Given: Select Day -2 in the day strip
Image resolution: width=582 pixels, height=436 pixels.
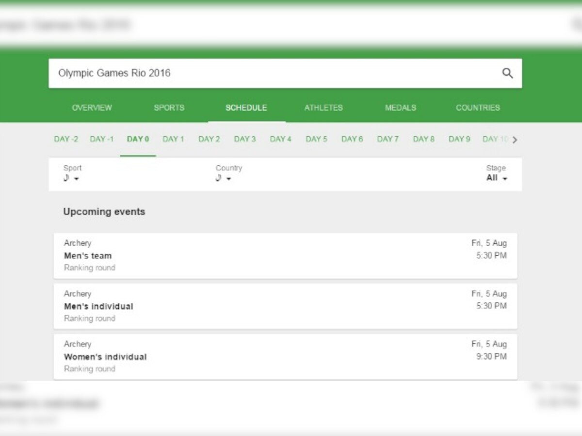Looking at the screenshot, I should [x=66, y=139].
